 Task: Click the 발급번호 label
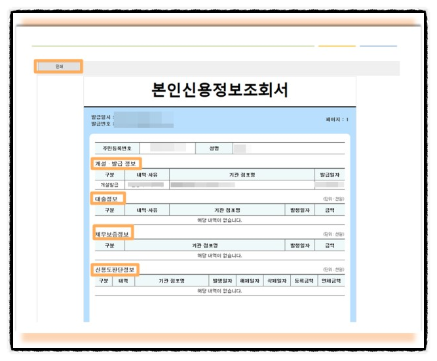pyautogui.click(x=101, y=124)
